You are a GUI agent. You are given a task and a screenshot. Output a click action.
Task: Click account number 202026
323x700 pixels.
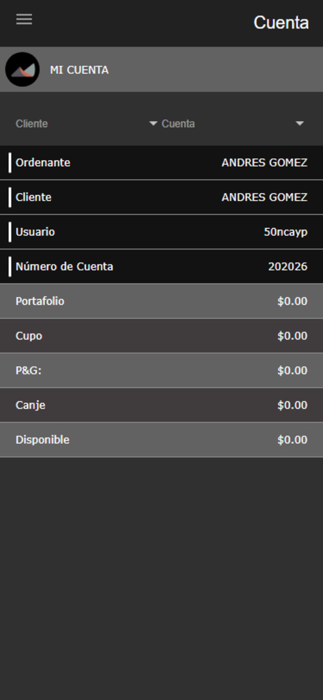[288, 266]
